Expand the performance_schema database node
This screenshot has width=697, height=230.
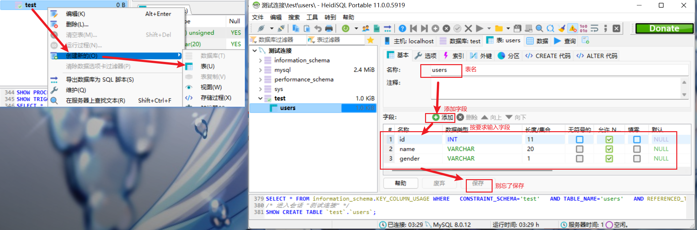click(260, 79)
